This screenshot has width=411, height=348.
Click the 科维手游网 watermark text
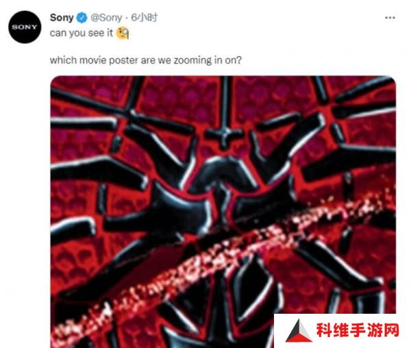pyautogui.click(x=358, y=330)
